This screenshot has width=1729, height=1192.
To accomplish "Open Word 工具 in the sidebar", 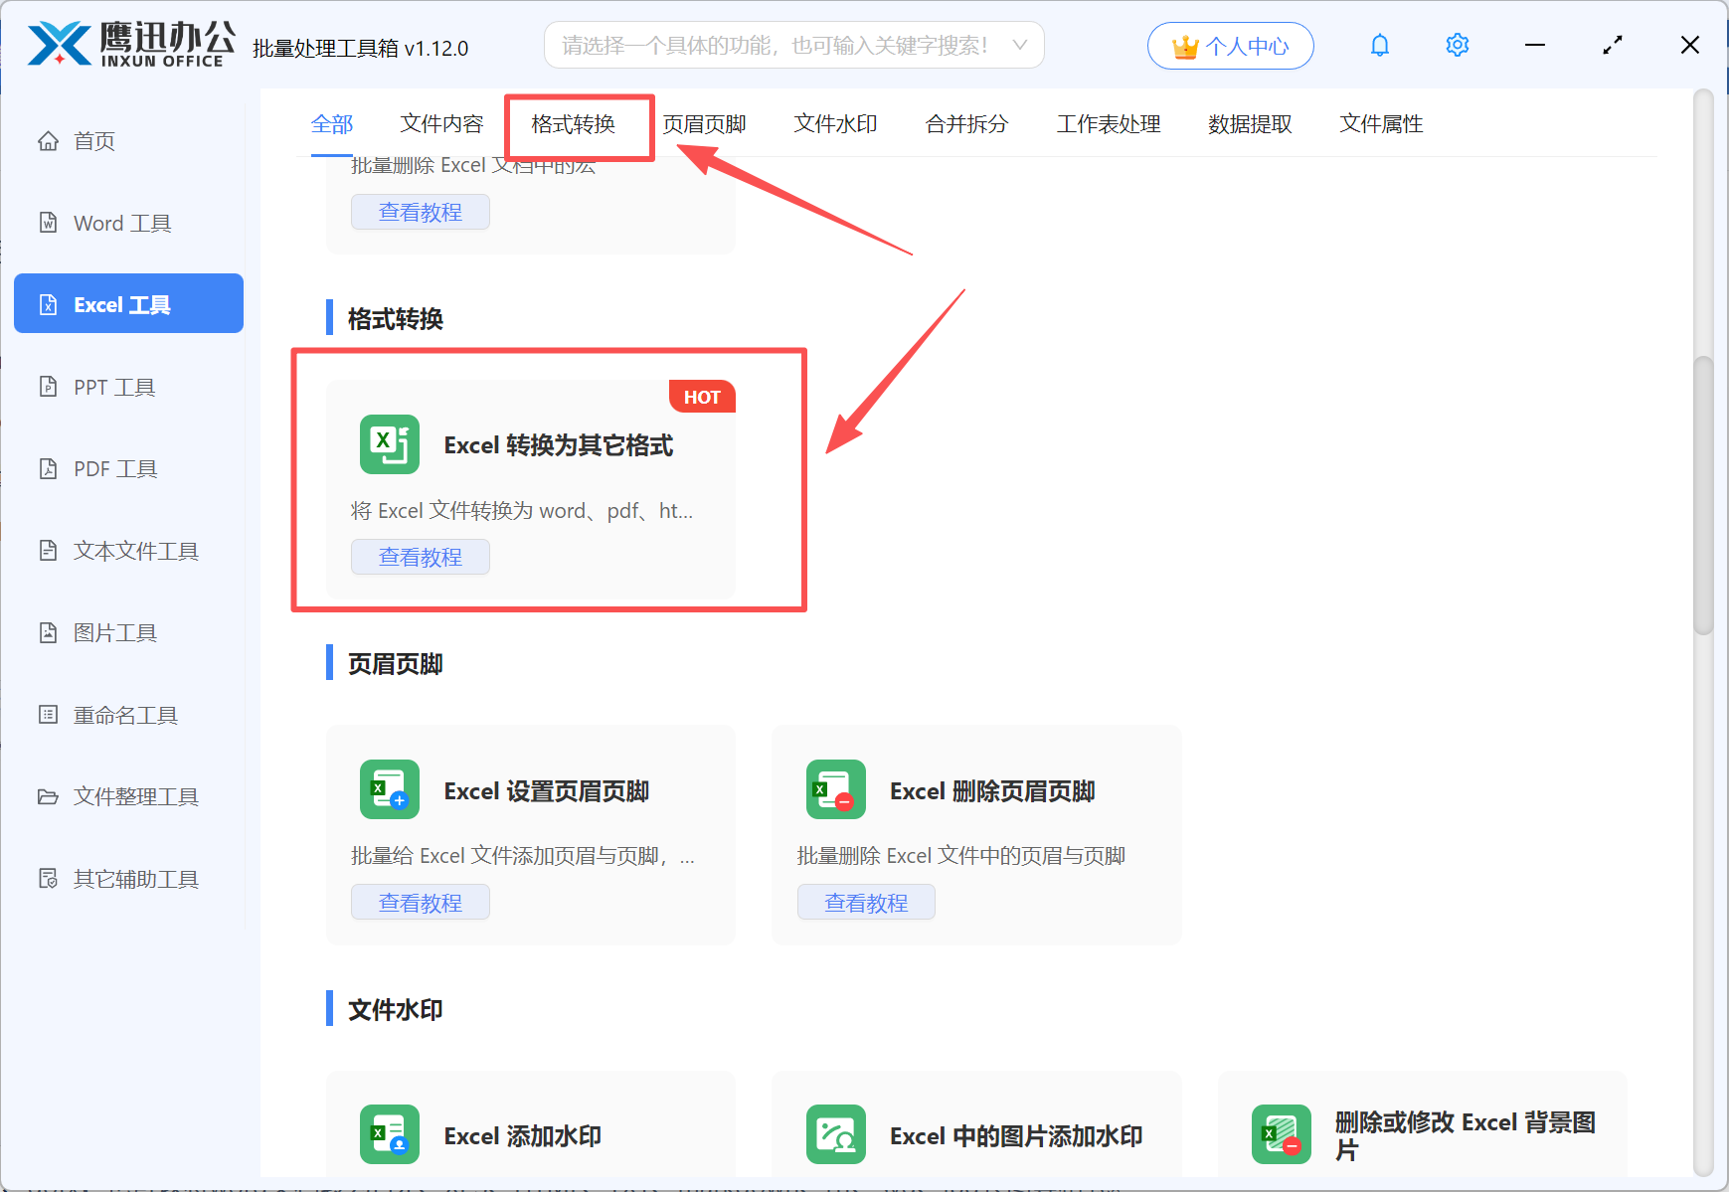I will coord(122,224).
